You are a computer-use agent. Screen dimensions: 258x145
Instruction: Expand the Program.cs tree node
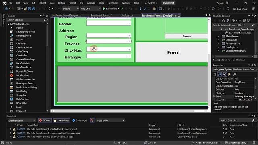[x=218, y=40]
